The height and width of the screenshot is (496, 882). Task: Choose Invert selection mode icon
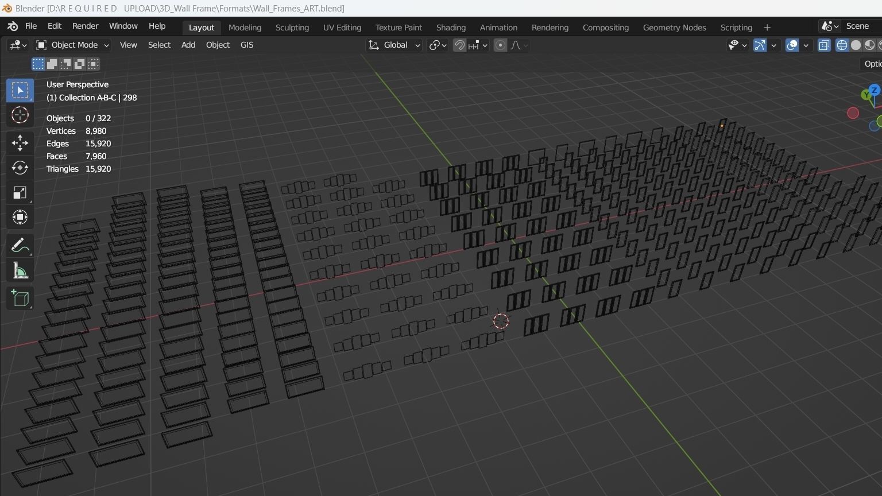click(x=79, y=64)
